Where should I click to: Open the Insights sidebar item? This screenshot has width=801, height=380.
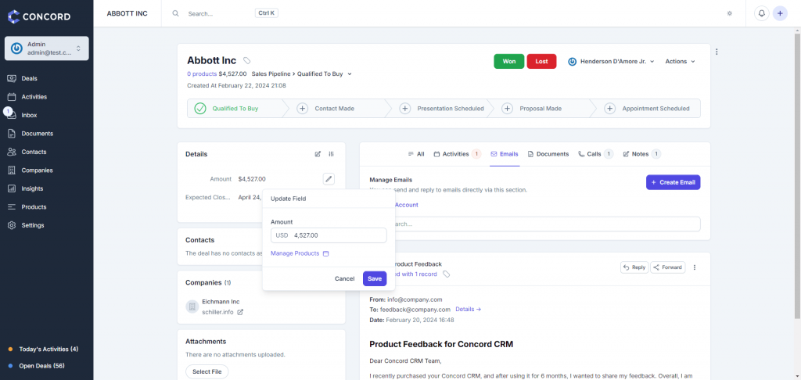click(x=33, y=188)
